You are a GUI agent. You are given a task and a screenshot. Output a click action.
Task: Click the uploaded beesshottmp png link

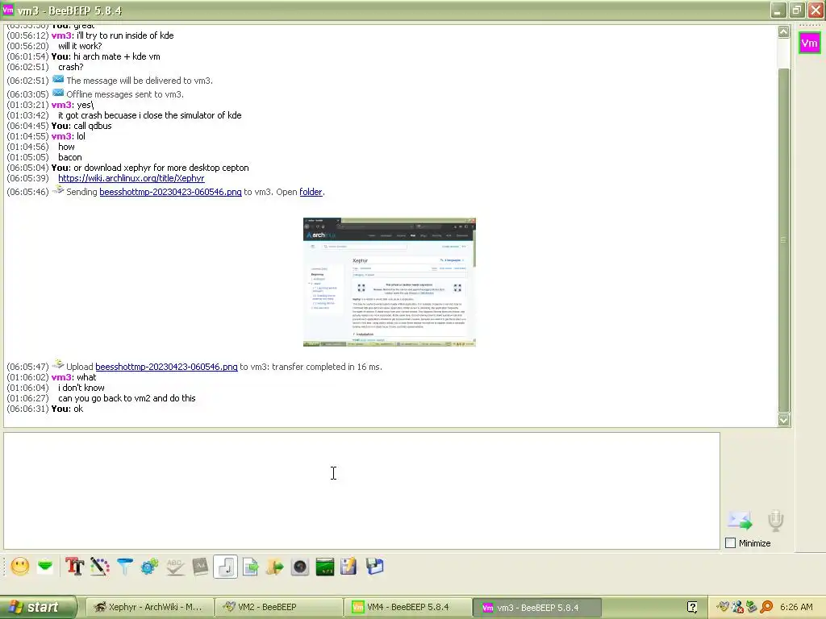166,367
